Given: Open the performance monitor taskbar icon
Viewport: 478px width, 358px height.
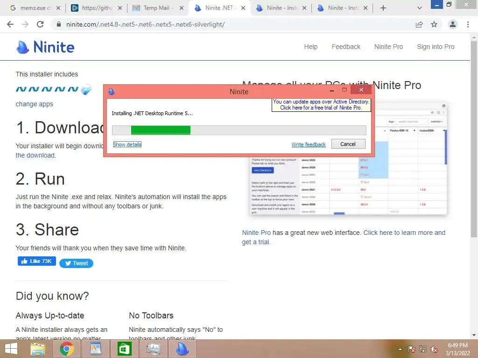Looking at the screenshot, I should click(153, 349).
